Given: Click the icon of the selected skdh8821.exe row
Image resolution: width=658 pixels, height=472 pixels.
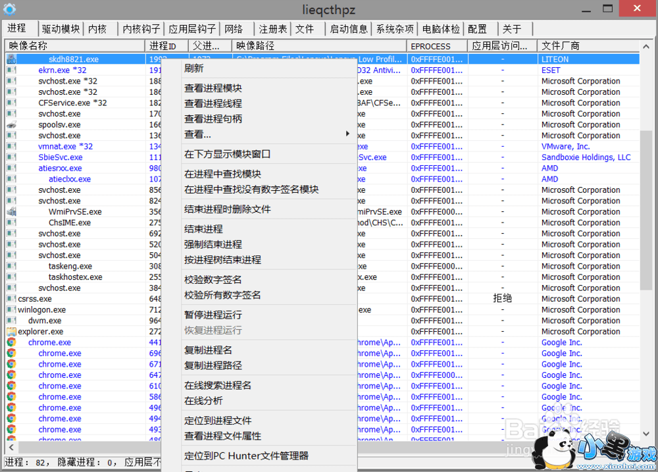Looking at the screenshot, I should pyautogui.click(x=11, y=59).
